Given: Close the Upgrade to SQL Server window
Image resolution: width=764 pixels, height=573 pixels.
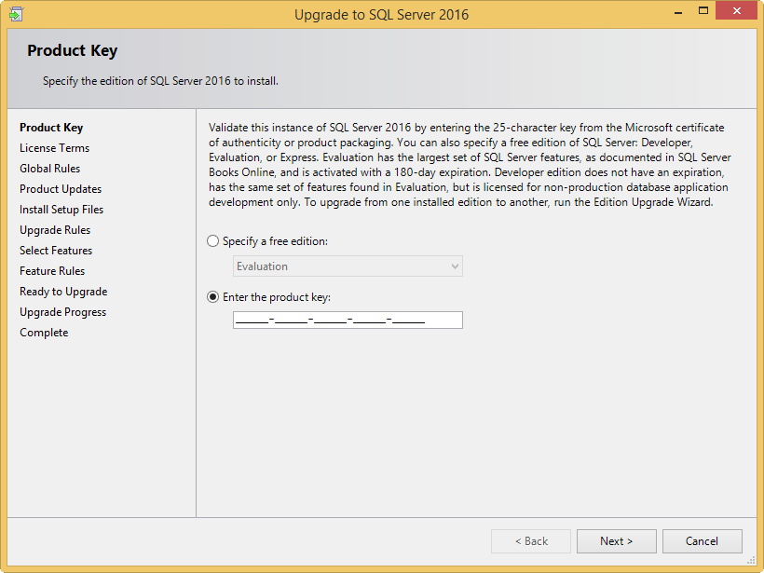Looking at the screenshot, I should 737,11.
